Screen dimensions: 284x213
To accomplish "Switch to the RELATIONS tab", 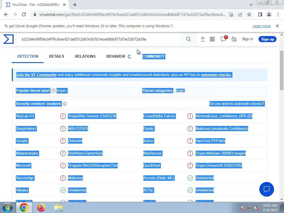I will pos(85,56).
